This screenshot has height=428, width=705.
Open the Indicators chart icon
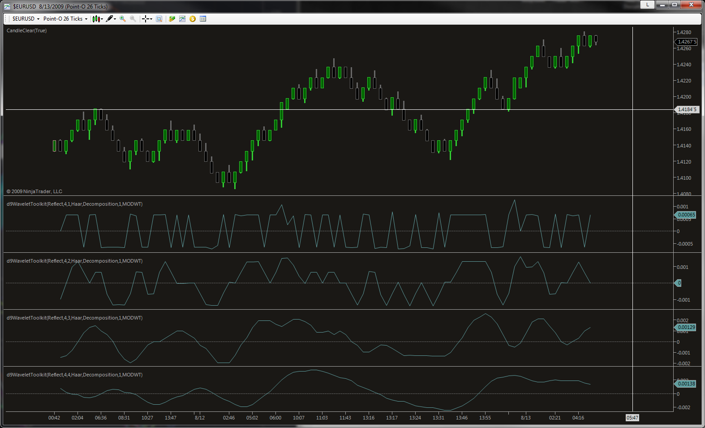tap(182, 19)
